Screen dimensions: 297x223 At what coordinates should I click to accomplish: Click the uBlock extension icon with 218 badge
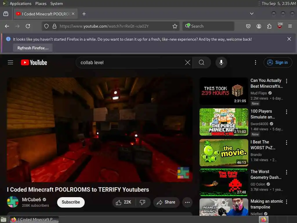[x=280, y=26]
